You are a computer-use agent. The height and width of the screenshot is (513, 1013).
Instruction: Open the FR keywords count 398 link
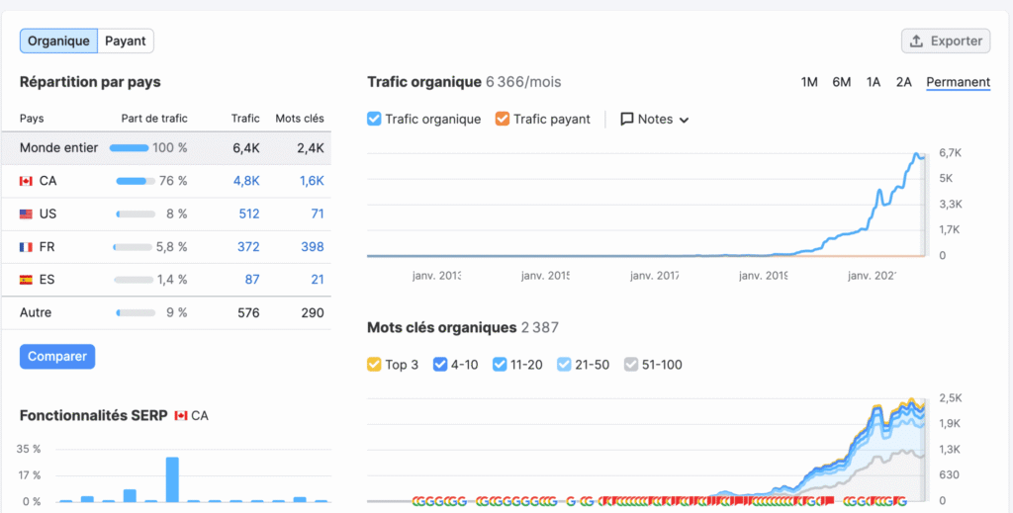[x=312, y=247]
